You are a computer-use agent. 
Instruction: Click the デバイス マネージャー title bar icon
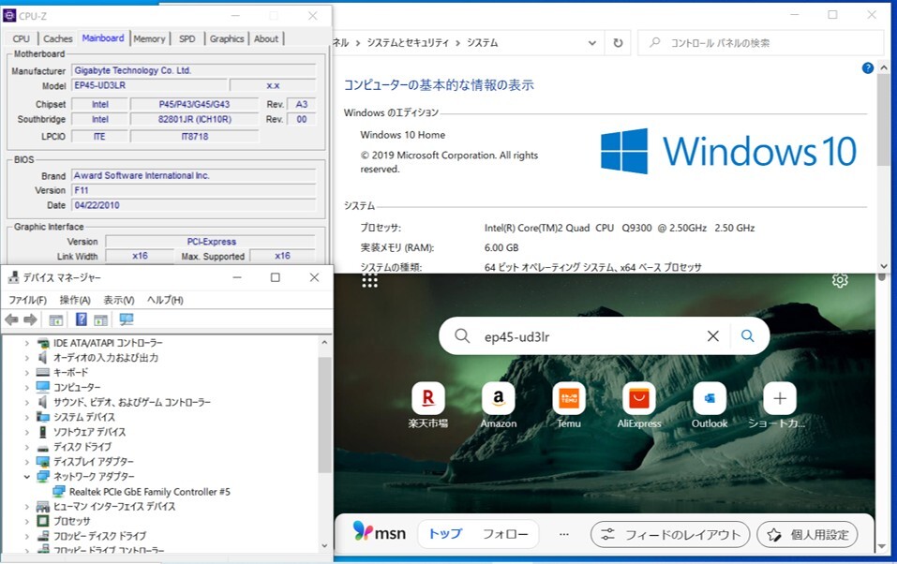coord(13,277)
